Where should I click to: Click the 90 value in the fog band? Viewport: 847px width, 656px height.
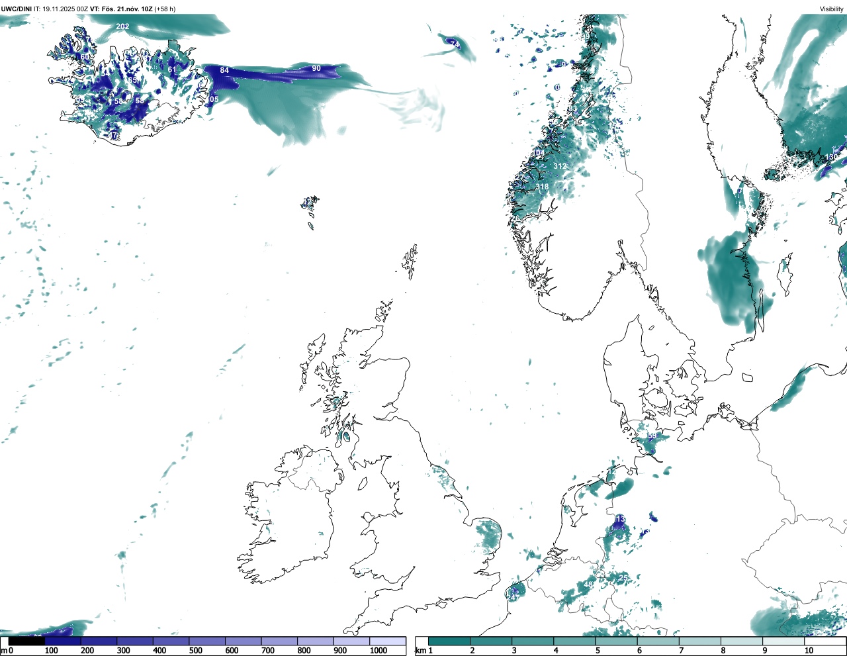coord(316,68)
